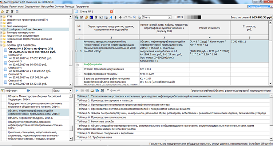Click the paste clipboard icon in estimate toolbar
The height and width of the screenshot is (146, 273).
pos(86,17)
